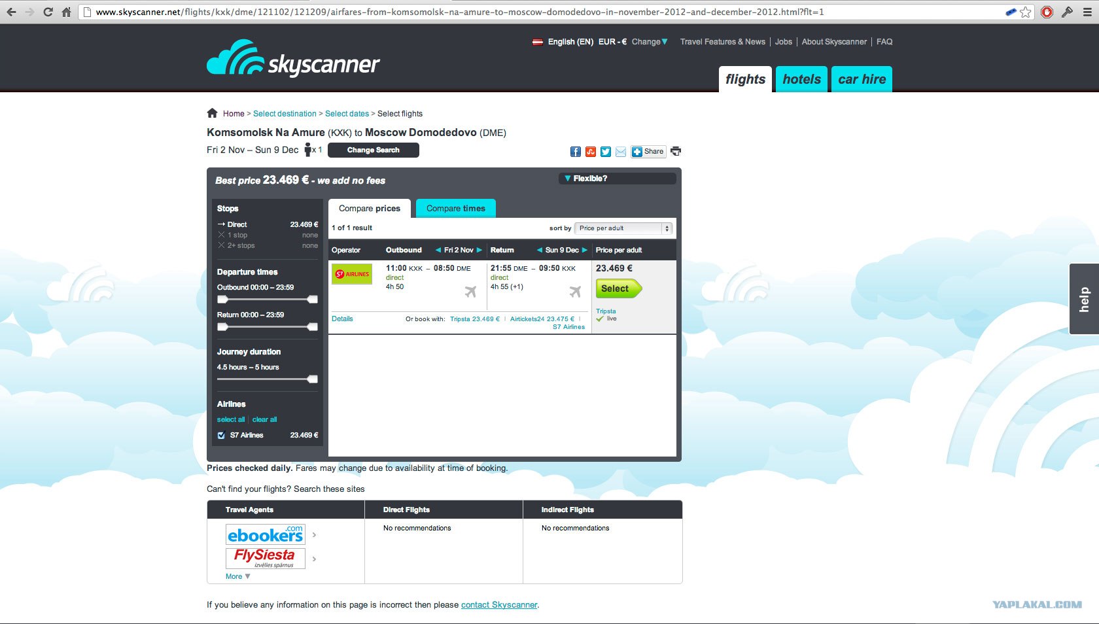This screenshot has width=1099, height=624.
Task: Expand the Flexible? panel
Action: pyautogui.click(x=617, y=179)
